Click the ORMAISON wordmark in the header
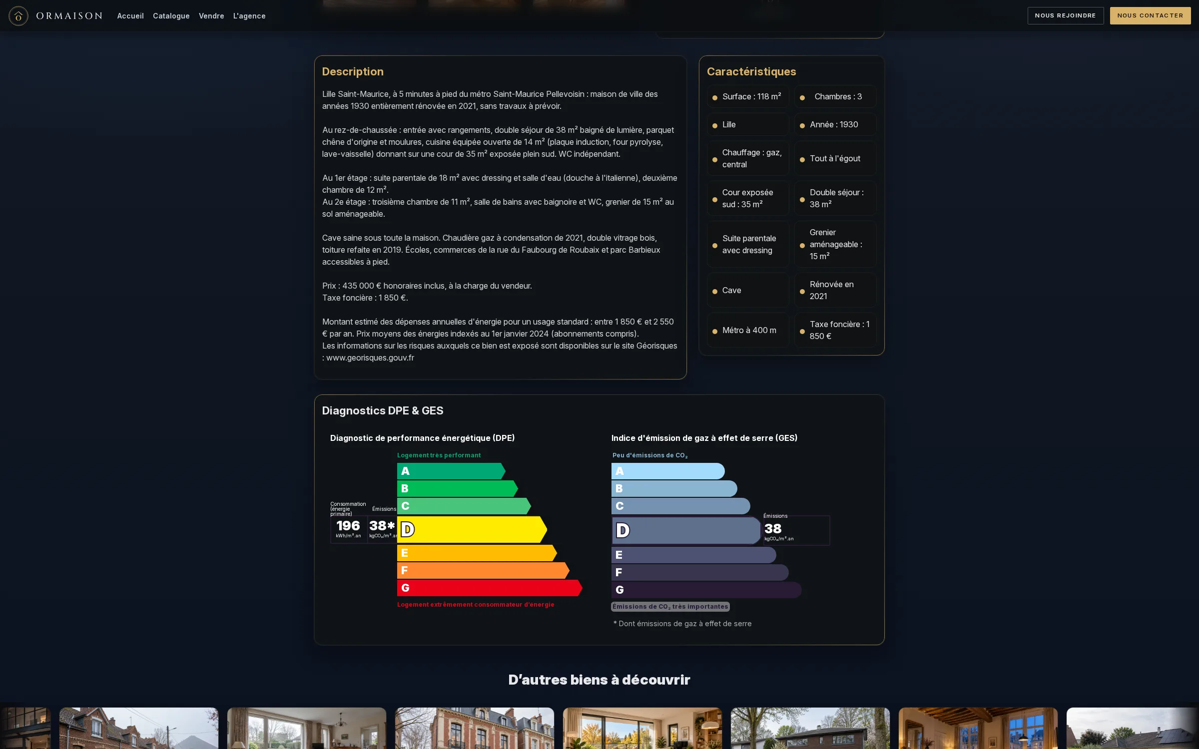This screenshot has height=749, width=1199. pyautogui.click(x=69, y=16)
